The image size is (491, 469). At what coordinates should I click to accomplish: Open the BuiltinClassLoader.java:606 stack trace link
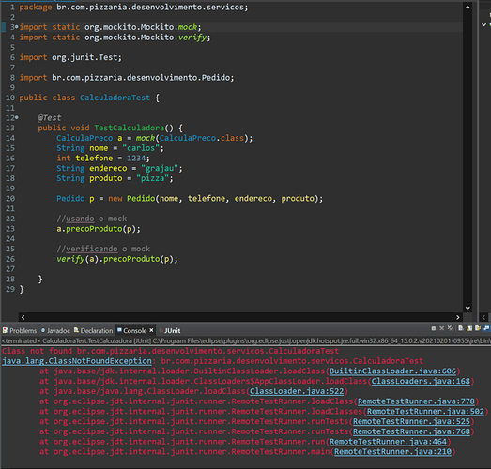pos(392,371)
